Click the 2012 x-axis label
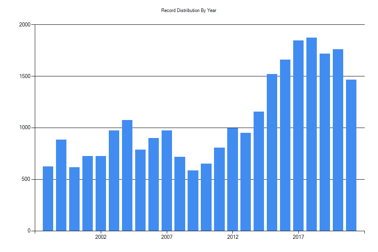The image size is (378, 252). pyautogui.click(x=232, y=237)
